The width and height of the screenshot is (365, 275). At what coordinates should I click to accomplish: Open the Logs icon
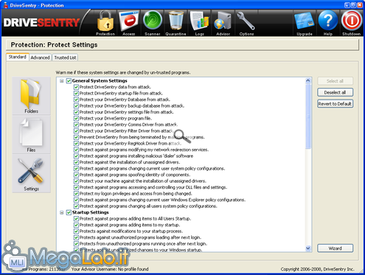pos(199,23)
